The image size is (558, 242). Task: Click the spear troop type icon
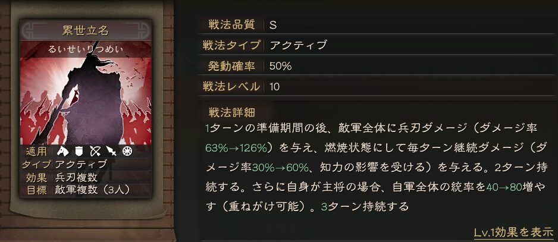point(110,151)
